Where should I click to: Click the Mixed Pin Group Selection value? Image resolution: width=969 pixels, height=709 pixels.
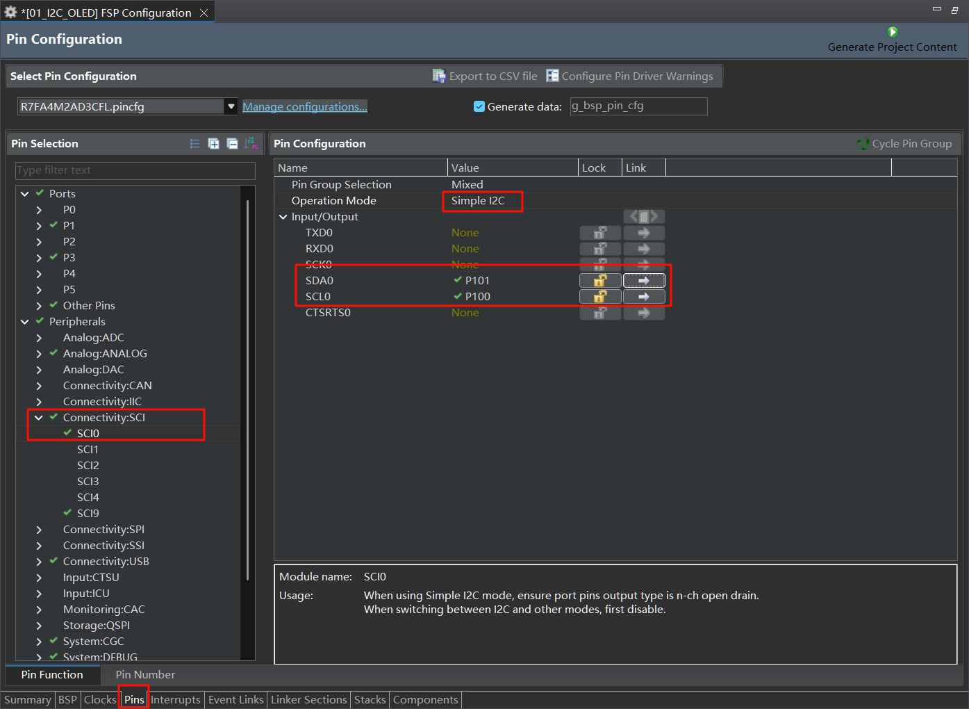[467, 185]
